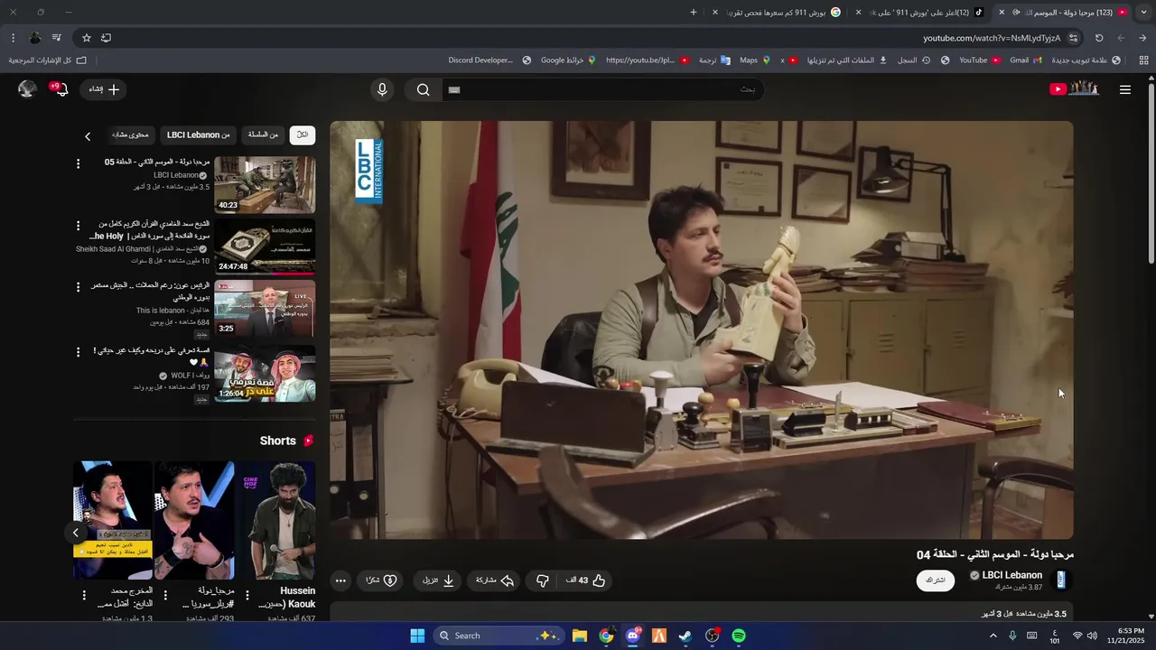The width and height of the screenshot is (1156, 650).
Task: Reload the page in browser
Action: point(1099,38)
